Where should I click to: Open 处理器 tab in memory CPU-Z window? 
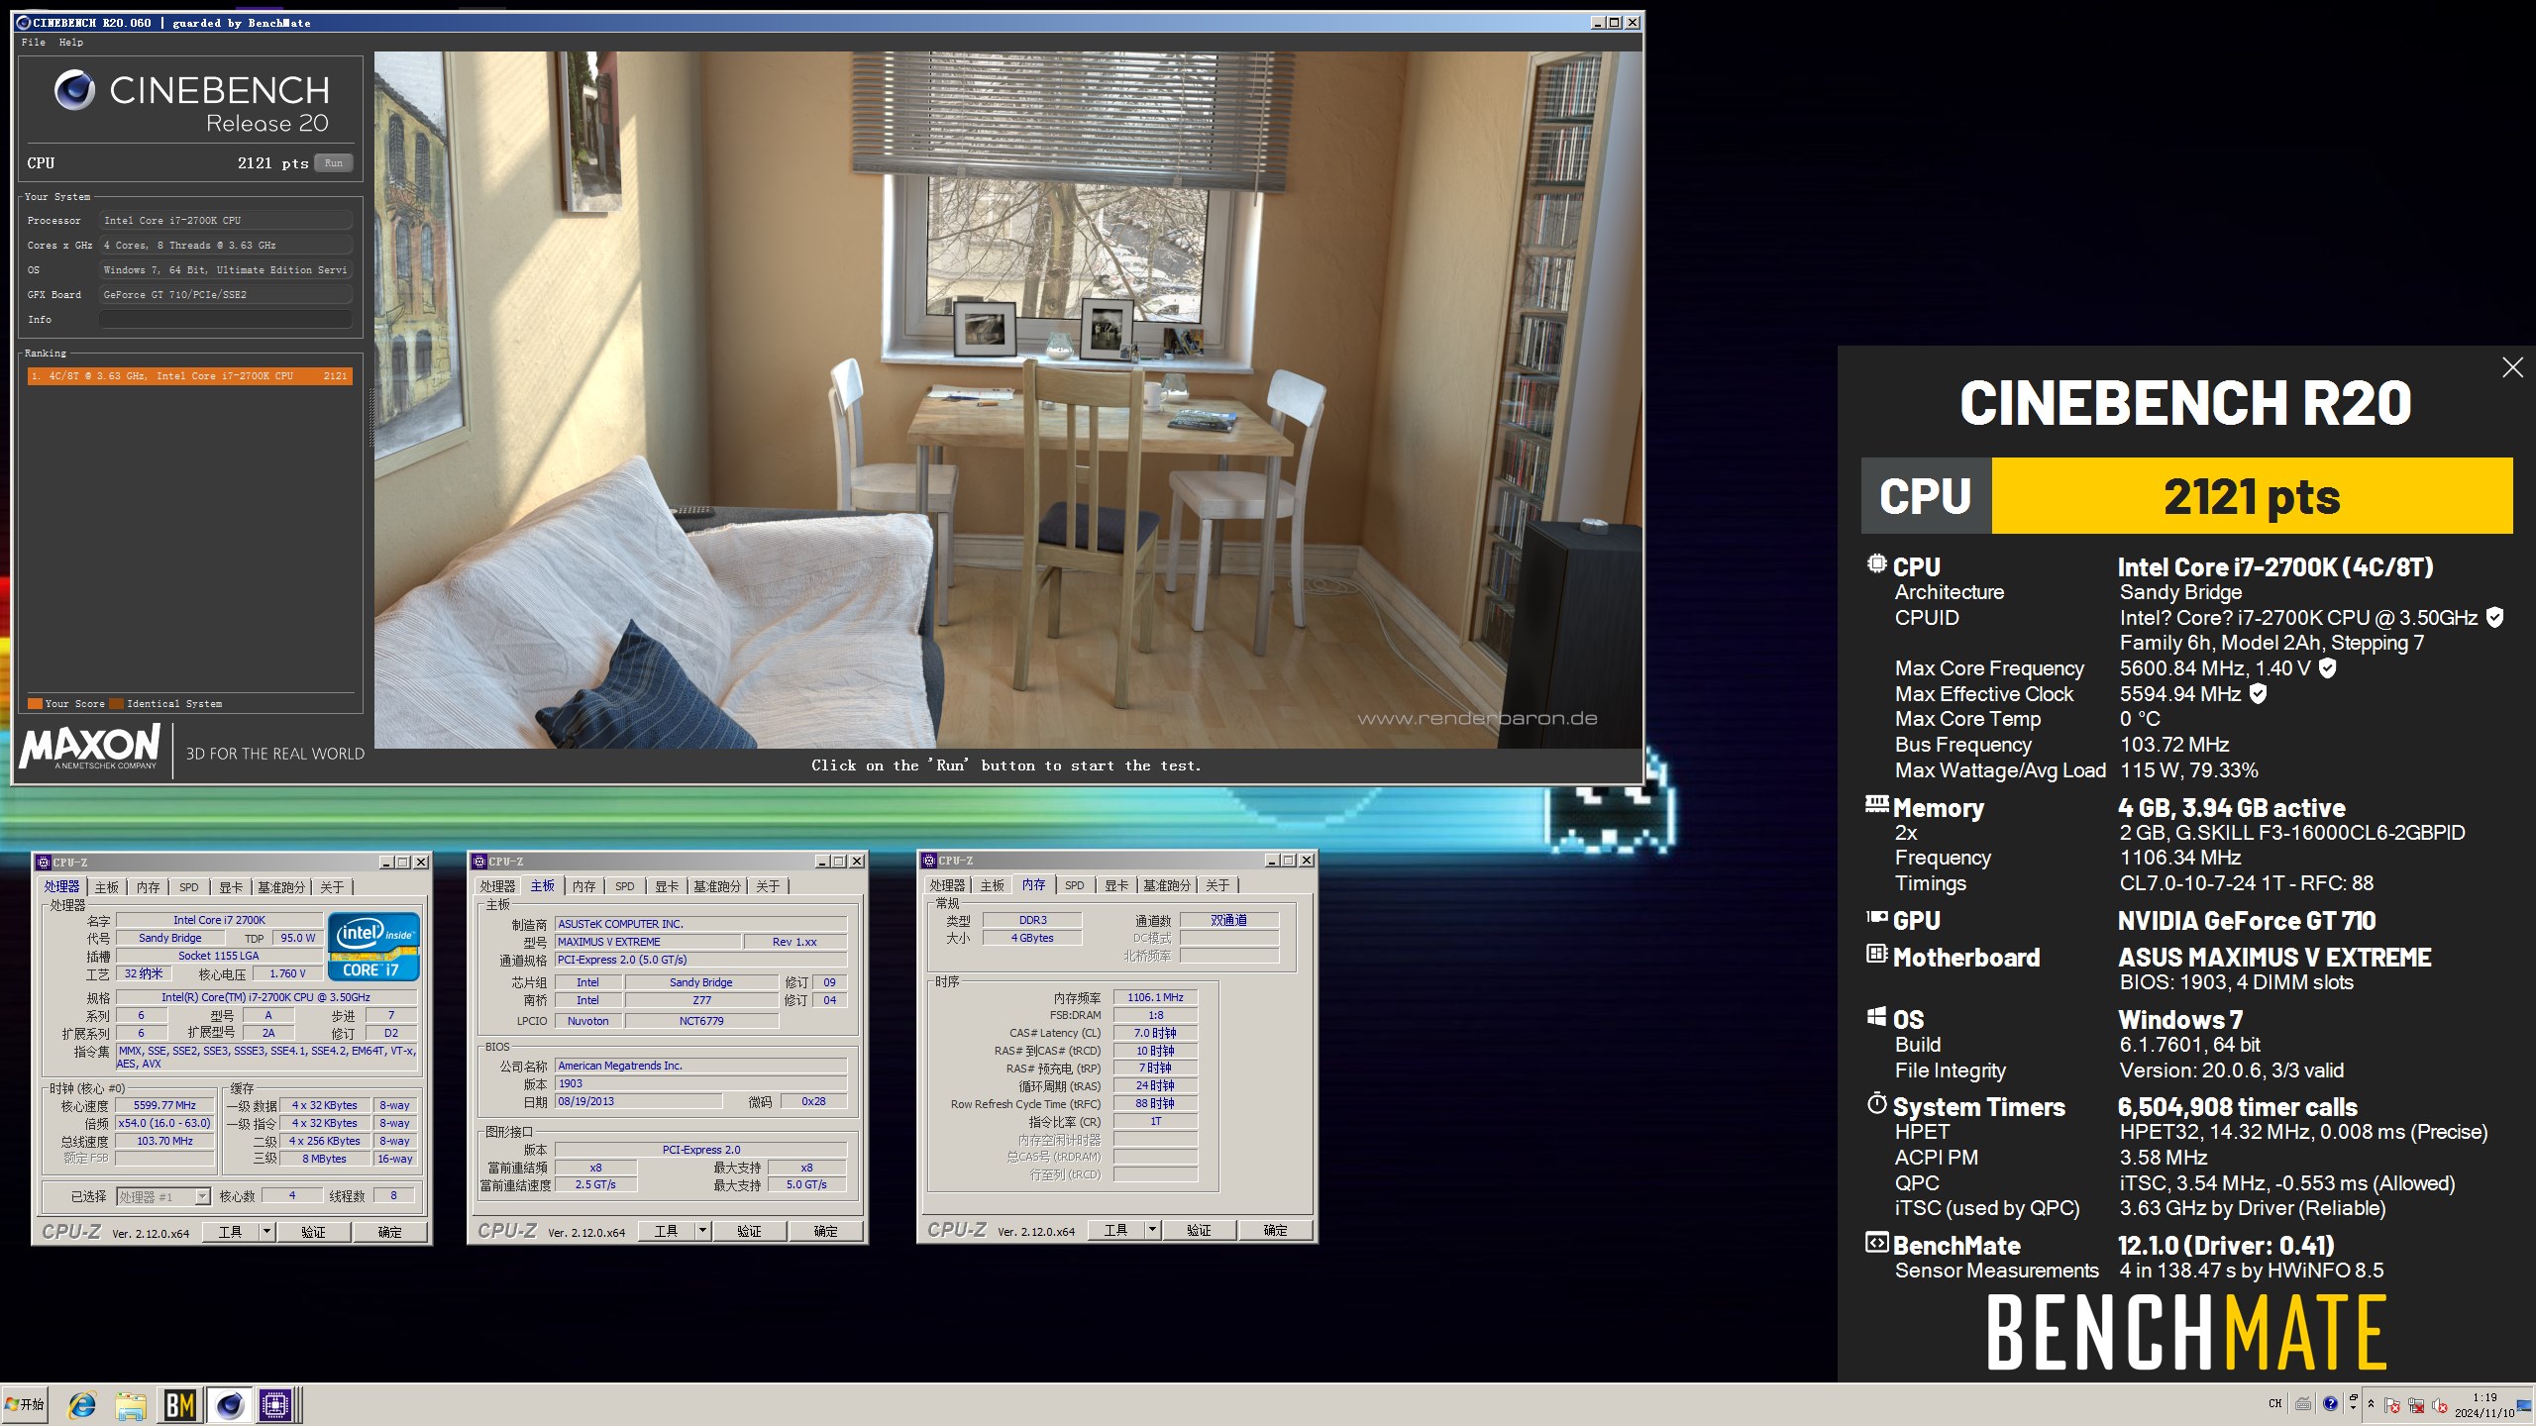click(x=947, y=885)
